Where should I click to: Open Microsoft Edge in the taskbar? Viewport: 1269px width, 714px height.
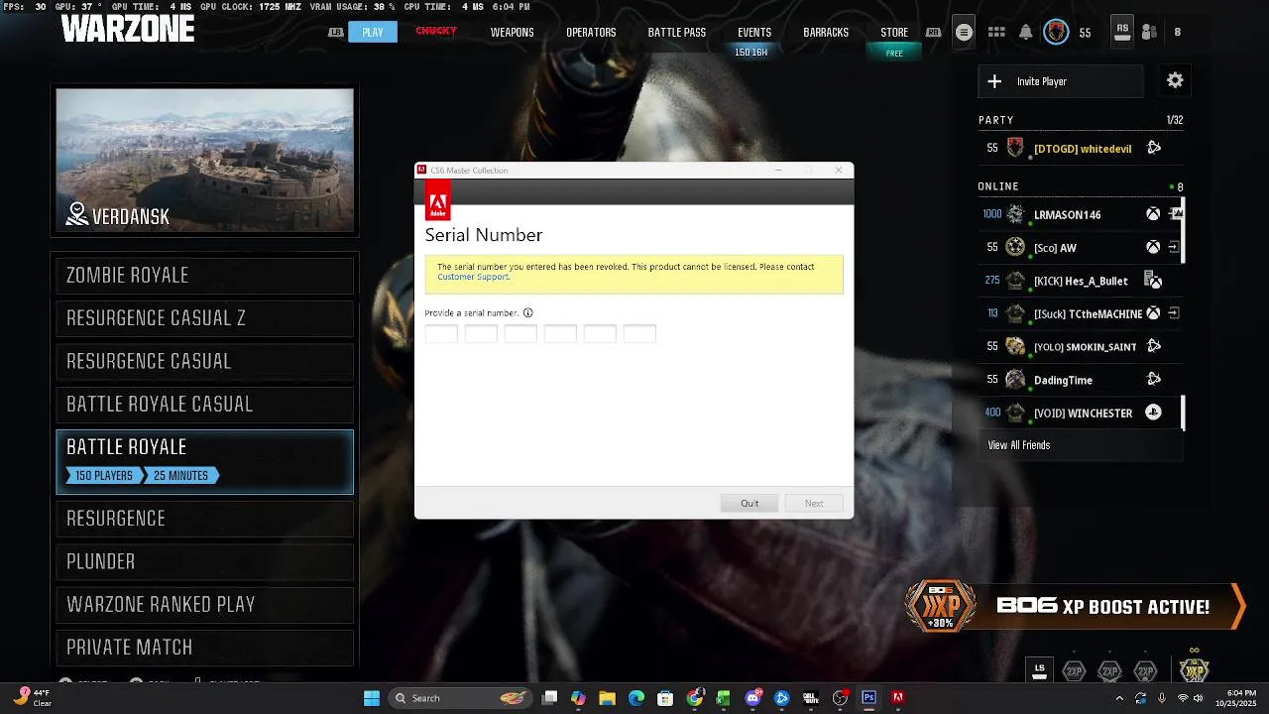(636, 698)
